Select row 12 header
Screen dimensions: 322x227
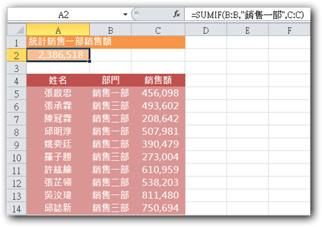tap(17, 183)
